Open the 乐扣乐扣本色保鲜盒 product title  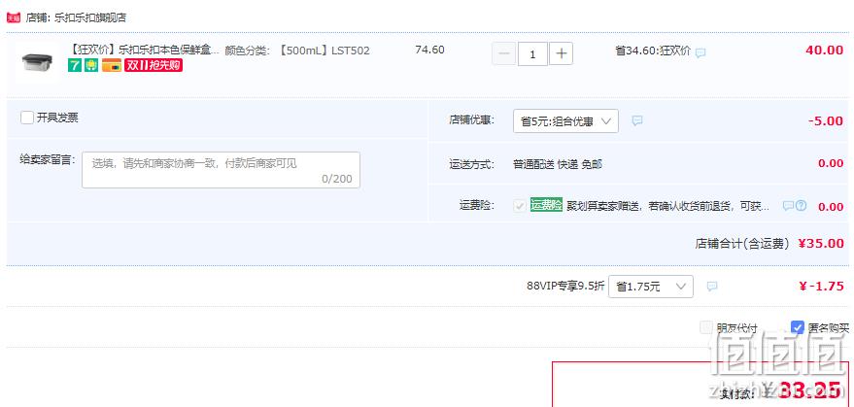coord(143,51)
